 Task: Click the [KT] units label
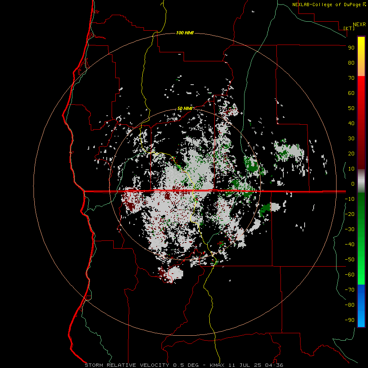pyautogui.click(x=349, y=28)
